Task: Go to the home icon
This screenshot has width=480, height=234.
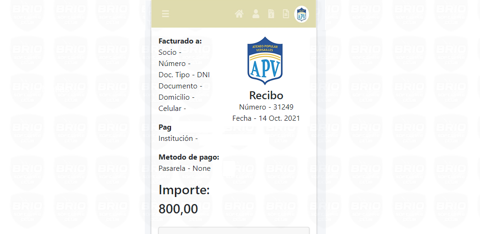Action: [x=239, y=14]
